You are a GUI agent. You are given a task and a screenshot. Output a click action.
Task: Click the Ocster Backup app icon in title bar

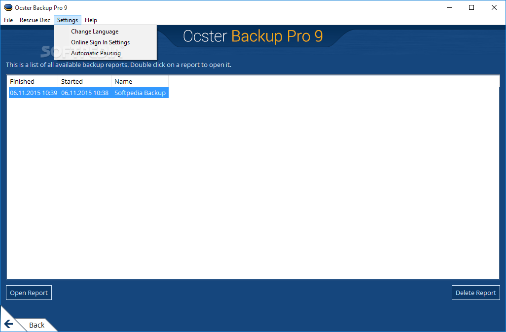point(8,7)
